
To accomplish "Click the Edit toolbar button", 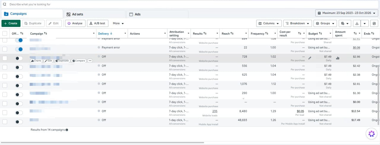I will click(54, 23).
